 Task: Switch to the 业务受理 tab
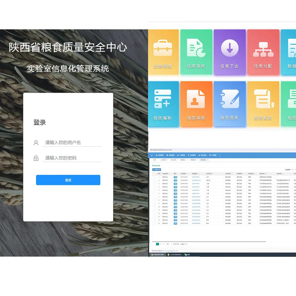pos(163,160)
